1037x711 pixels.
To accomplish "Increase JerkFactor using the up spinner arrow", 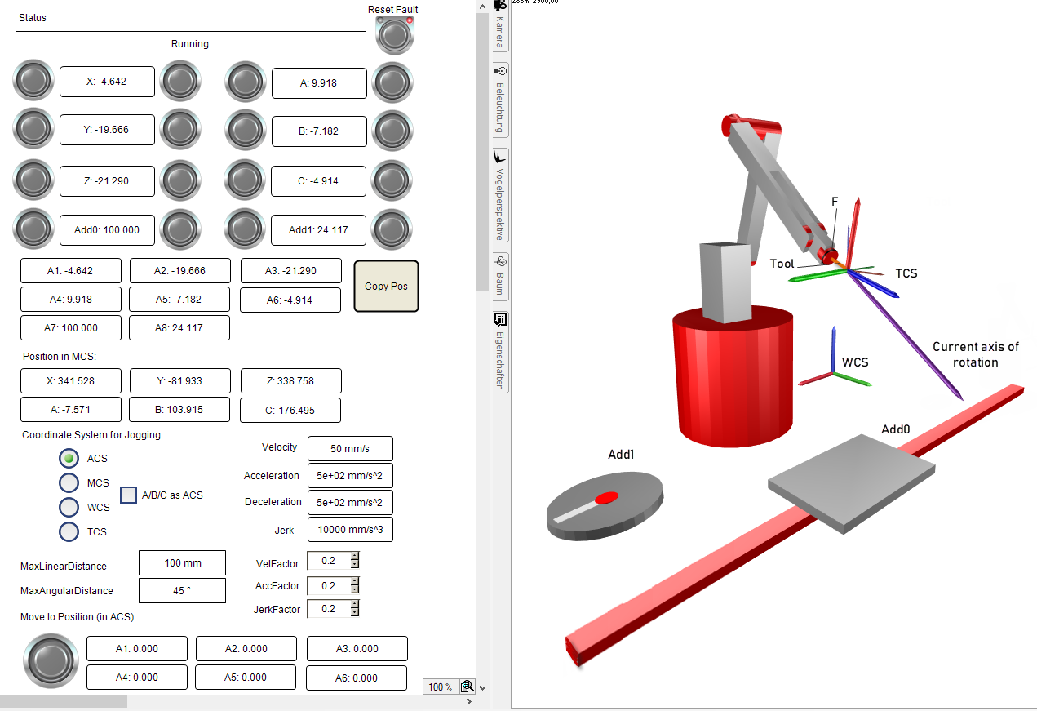I will [x=354, y=605].
